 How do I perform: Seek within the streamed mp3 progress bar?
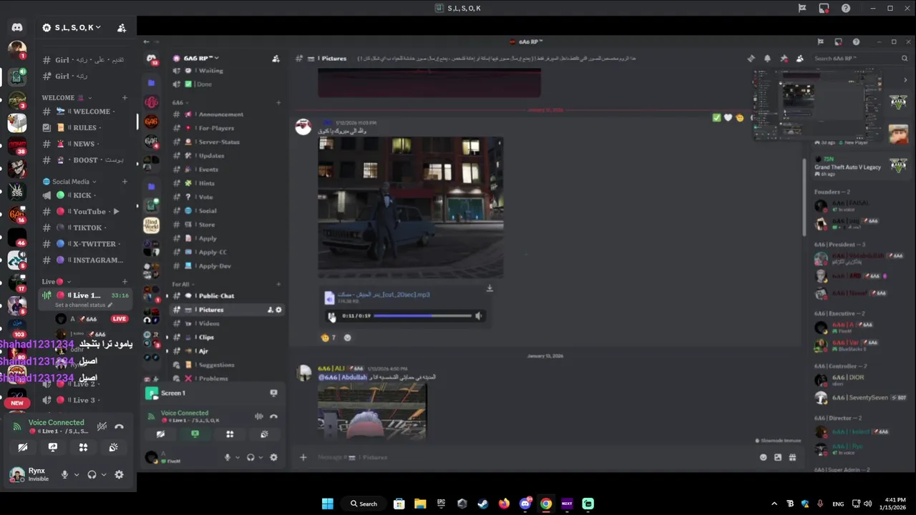423,315
